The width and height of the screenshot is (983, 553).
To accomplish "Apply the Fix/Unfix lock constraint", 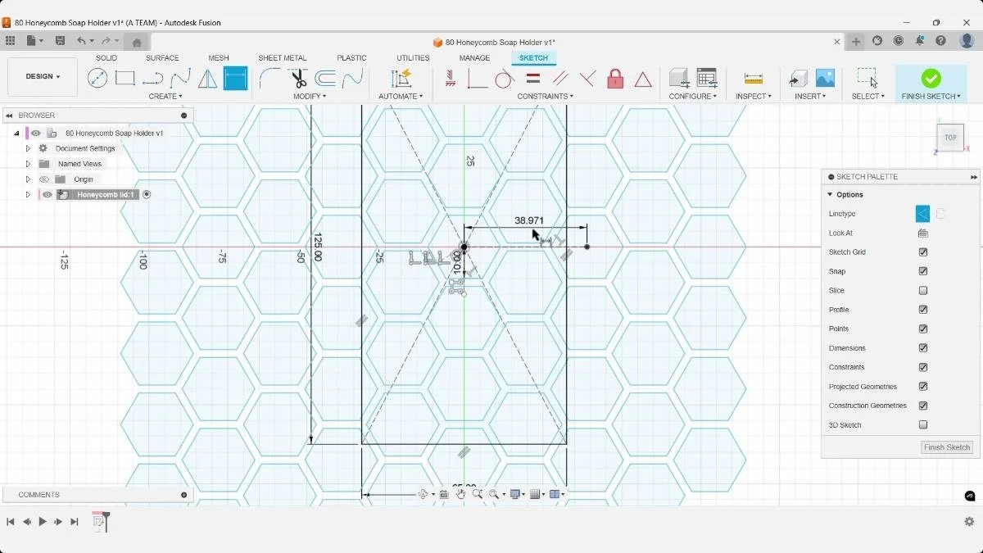I will pyautogui.click(x=615, y=79).
